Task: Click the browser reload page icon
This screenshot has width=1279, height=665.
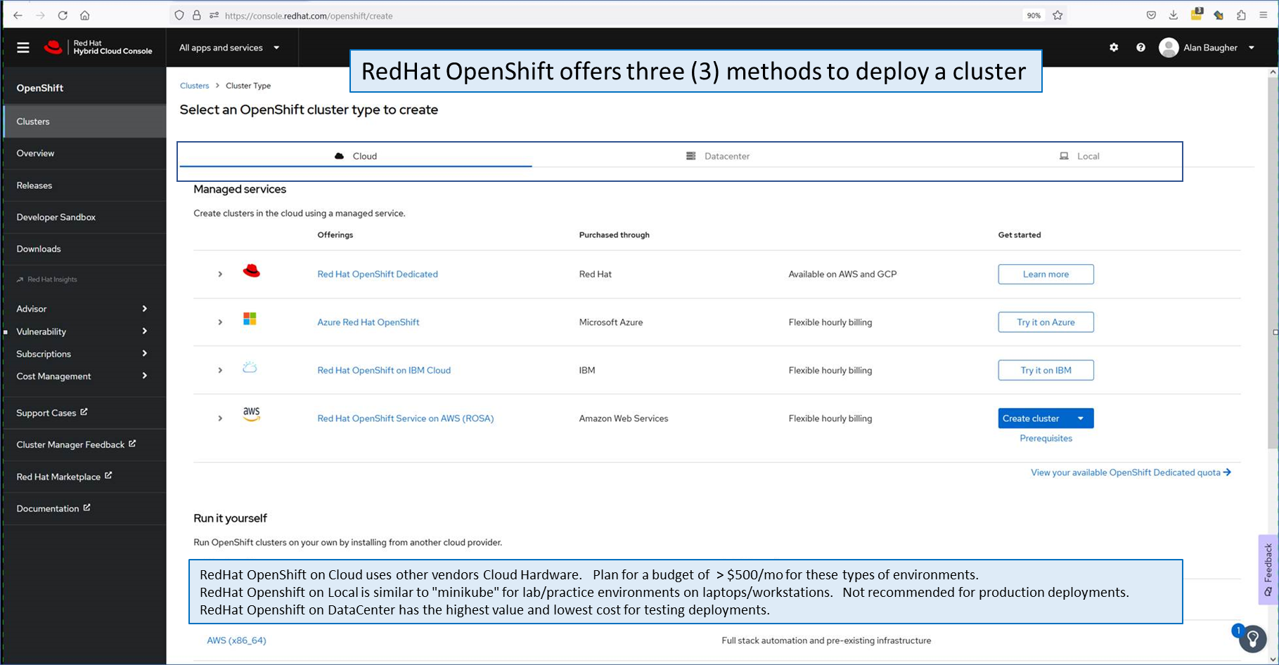Action: 63,15
